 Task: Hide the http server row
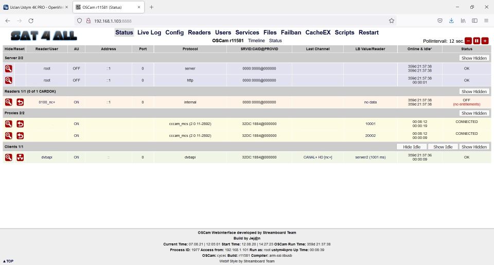[9, 80]
